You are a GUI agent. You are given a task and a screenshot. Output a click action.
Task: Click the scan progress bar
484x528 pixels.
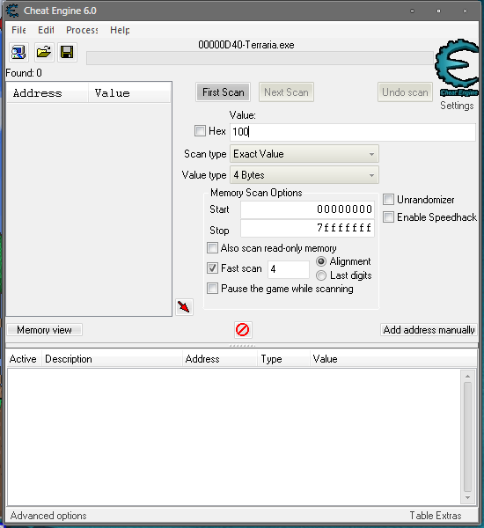click(x=260, y=58)
